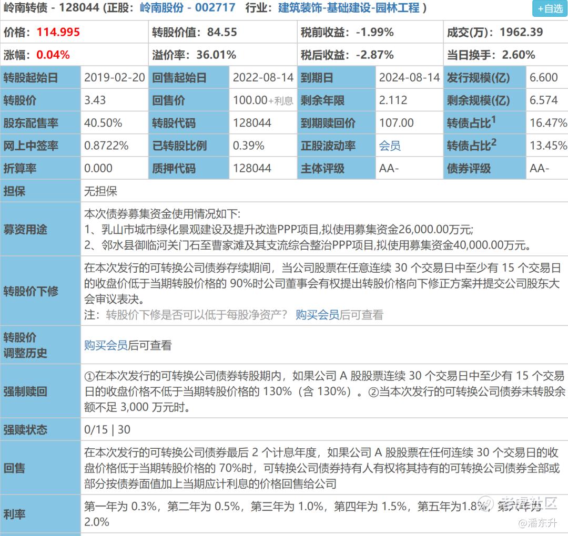Click the 质押代码 value 128044
The width and height of the screenshot is (568, 536).
point(252,168)
